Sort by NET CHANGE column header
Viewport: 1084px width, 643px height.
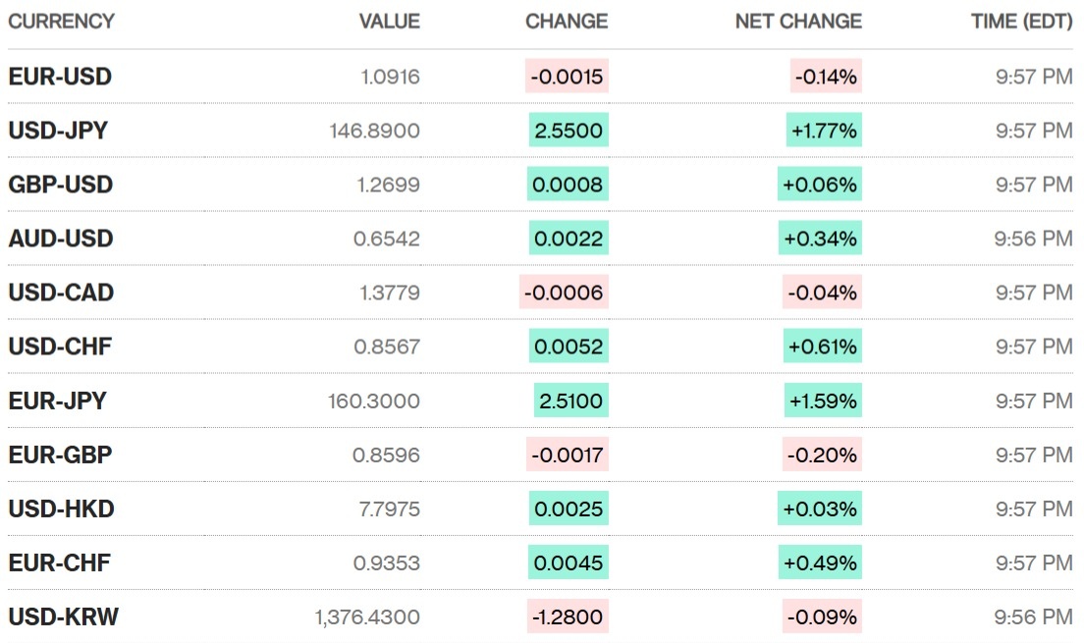click(x=798, y=21)
